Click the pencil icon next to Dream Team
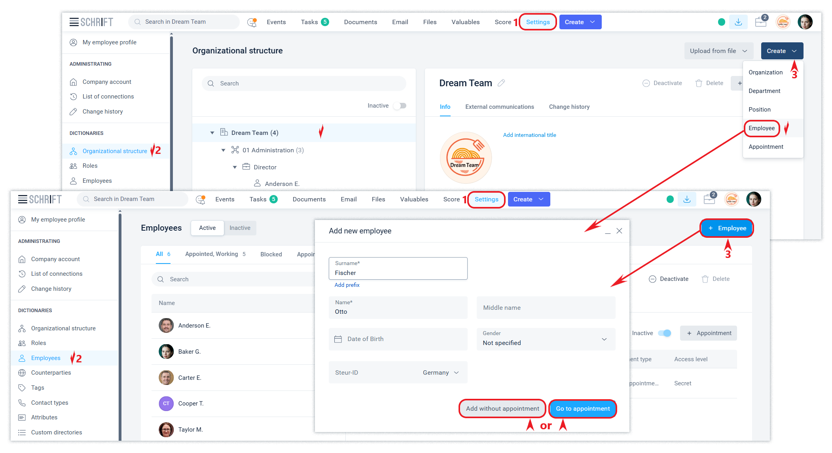Viewport: 832px width, 453px height. (501, 83)
